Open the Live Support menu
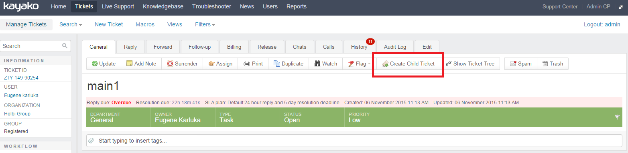Screen dimensions: 628x153 pyautogui.click(x=118, y=6)
